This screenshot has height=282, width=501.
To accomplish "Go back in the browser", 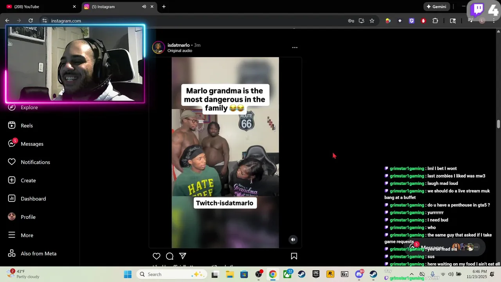I will [x=7, y=21].
